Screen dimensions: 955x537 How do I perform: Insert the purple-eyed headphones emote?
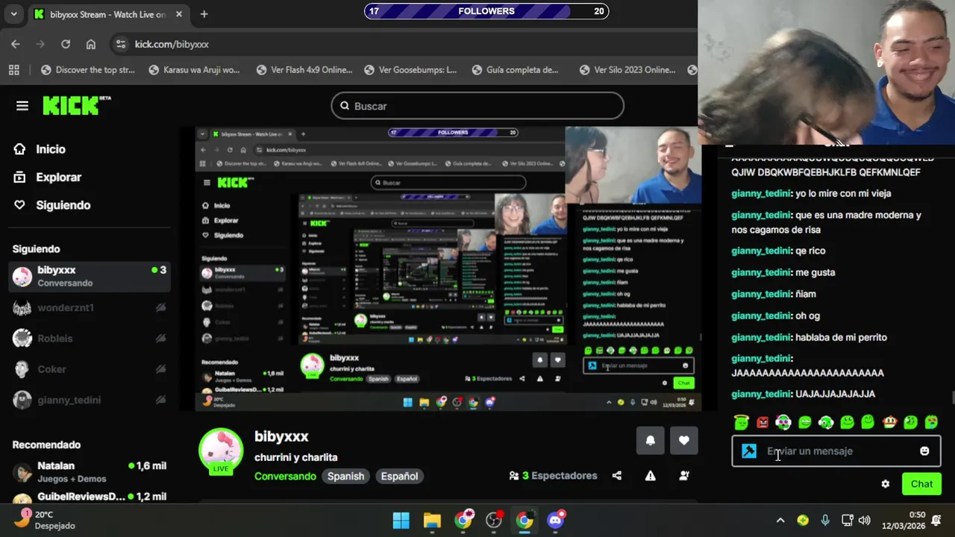783,422
